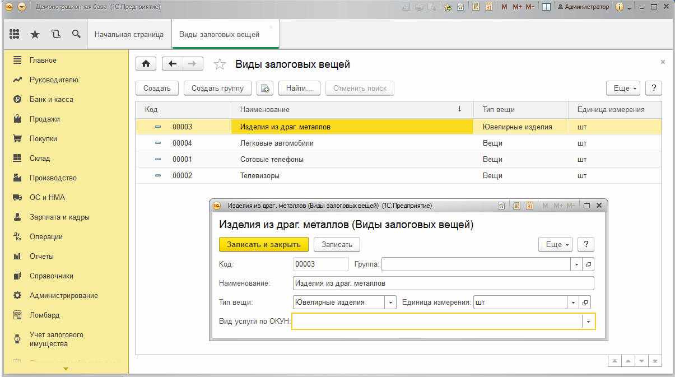Image resolution: width=675 pixels, height=377 pixels.
Task: Select the 'Сотовые телефоны' row
Action: (x=398, y=159)
